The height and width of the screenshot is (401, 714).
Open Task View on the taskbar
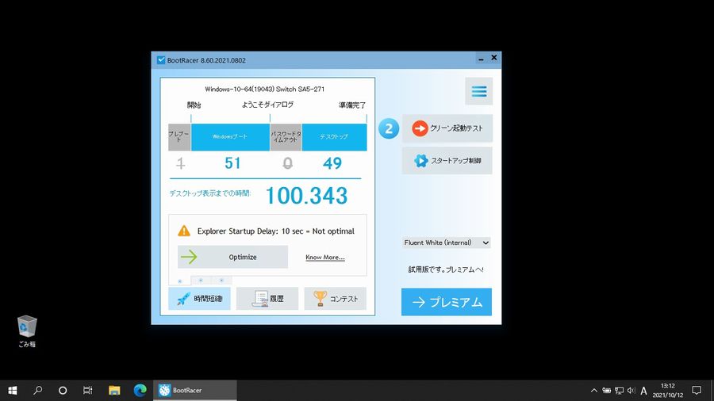click(x=88, y=390)
